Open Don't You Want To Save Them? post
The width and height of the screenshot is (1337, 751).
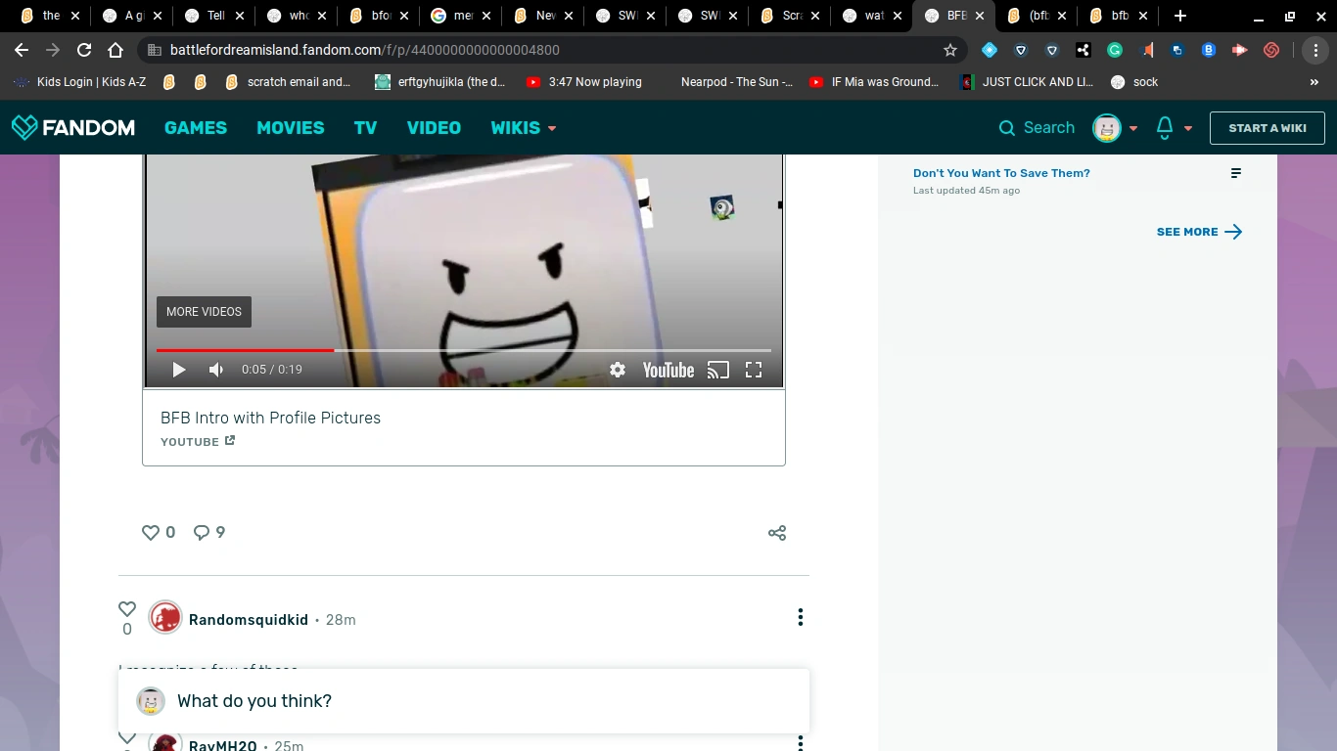1001,173
